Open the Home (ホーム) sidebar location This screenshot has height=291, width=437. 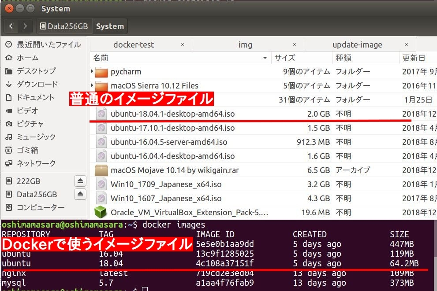22,58
